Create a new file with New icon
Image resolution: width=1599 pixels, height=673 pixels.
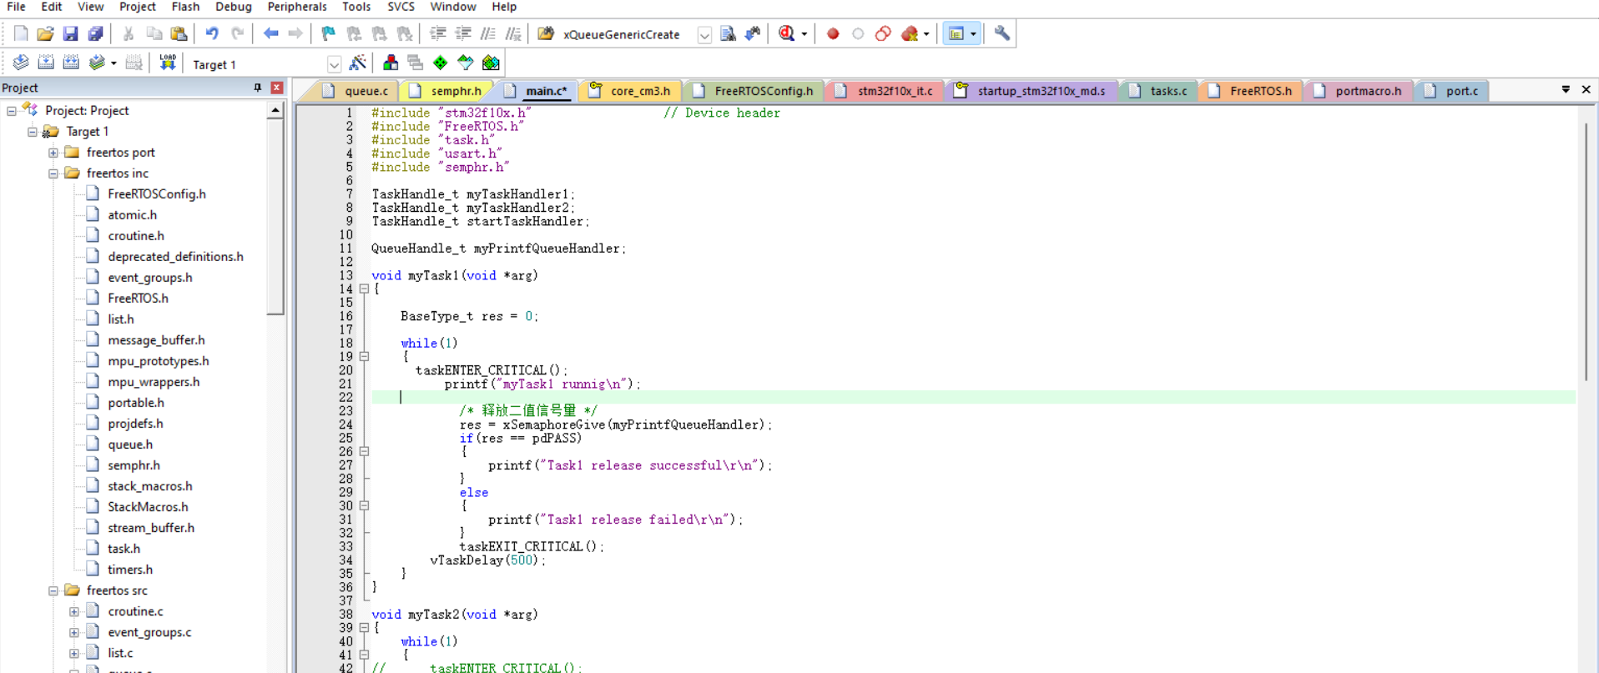point(21,34)
